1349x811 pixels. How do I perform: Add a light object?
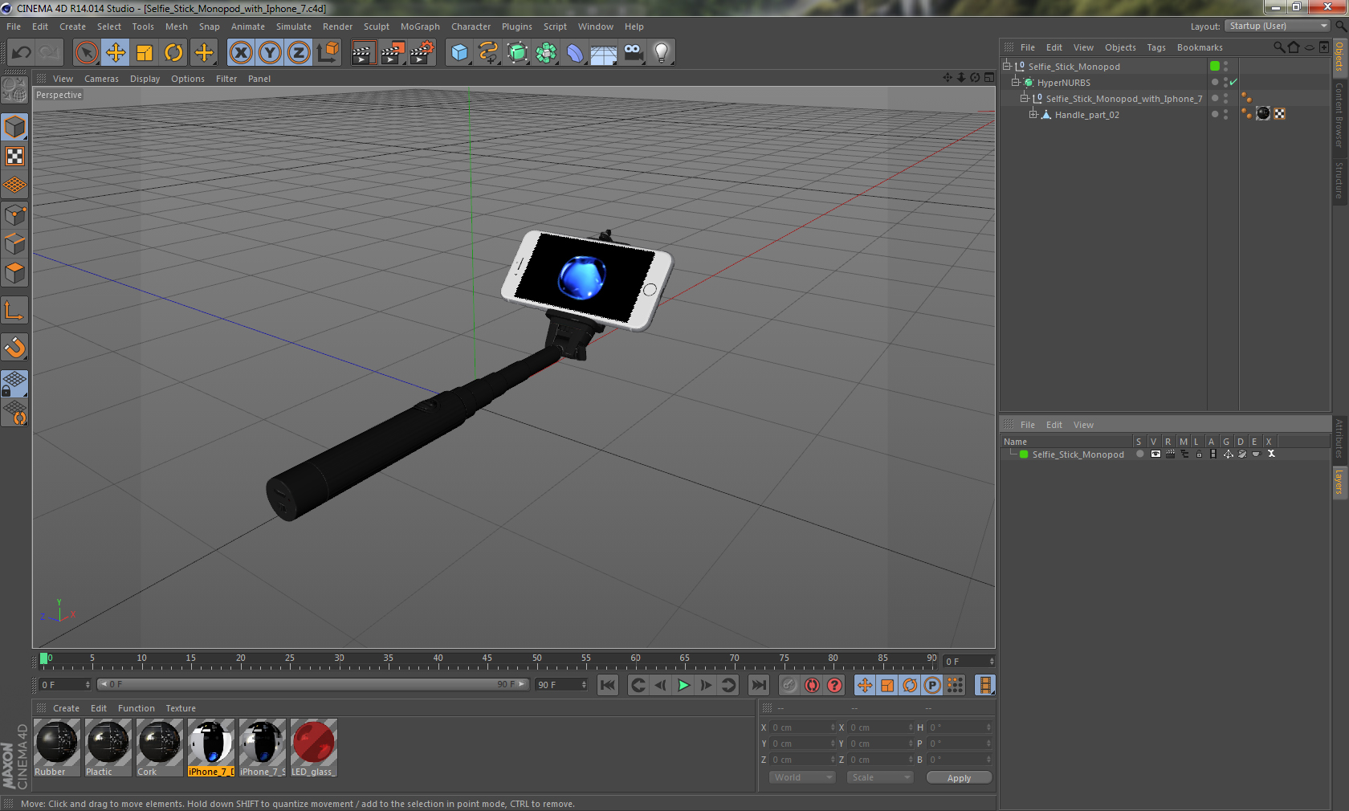(662, 53)
